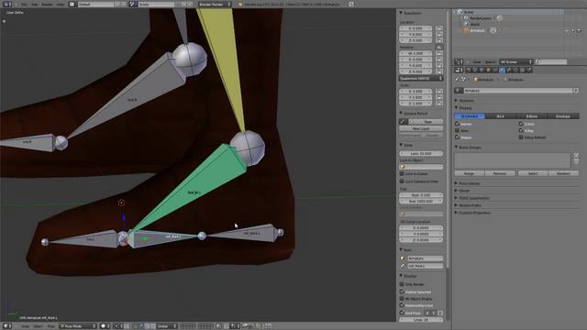Open the Bone properties tab icon
The image size is (587, 330).
click(509, 70)
